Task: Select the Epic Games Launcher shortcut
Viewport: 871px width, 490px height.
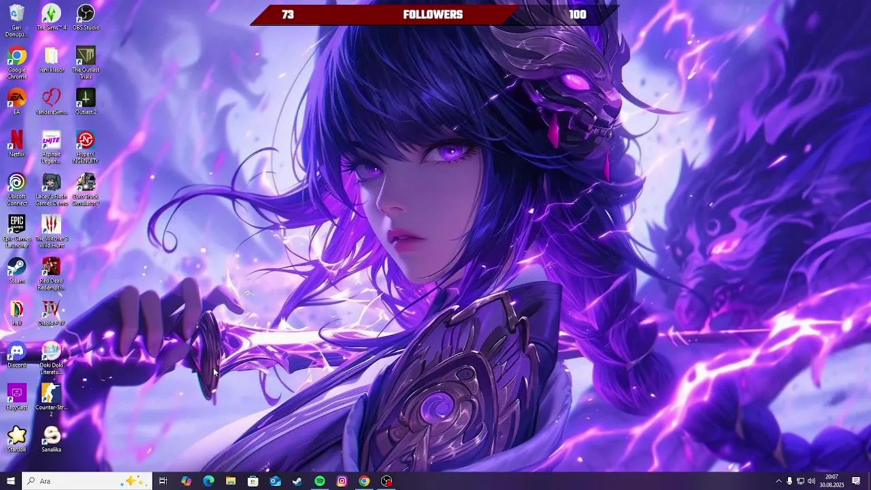Action: pos(17,231)
